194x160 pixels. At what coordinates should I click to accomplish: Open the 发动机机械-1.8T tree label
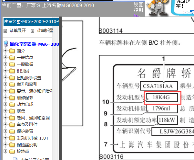pos(33,138)
